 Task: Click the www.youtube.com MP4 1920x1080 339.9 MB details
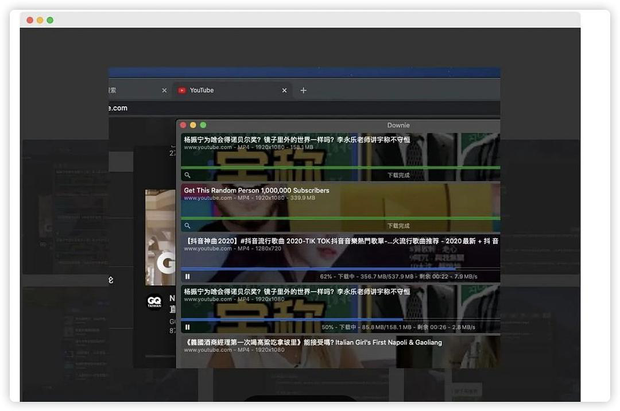(250, 197)
